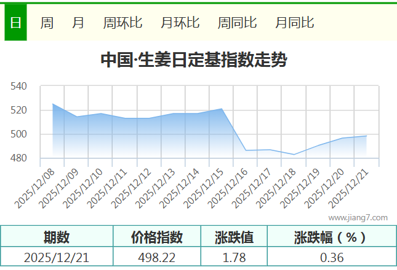397x270 pixels.
Task: Click the 涨跌幅（%） column header
Action: (331, 237)
